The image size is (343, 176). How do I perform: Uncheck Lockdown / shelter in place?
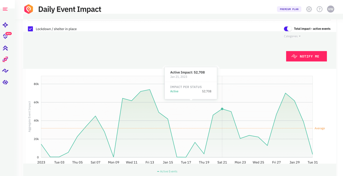pyautogui.click(x=30, y=29)
